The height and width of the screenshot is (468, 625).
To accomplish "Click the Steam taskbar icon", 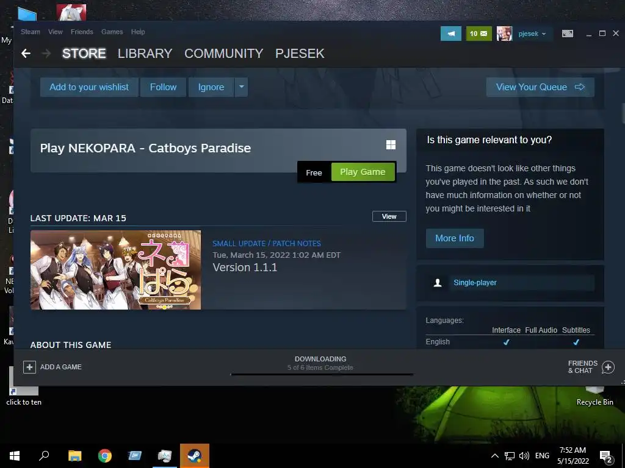I will point(195,456).
